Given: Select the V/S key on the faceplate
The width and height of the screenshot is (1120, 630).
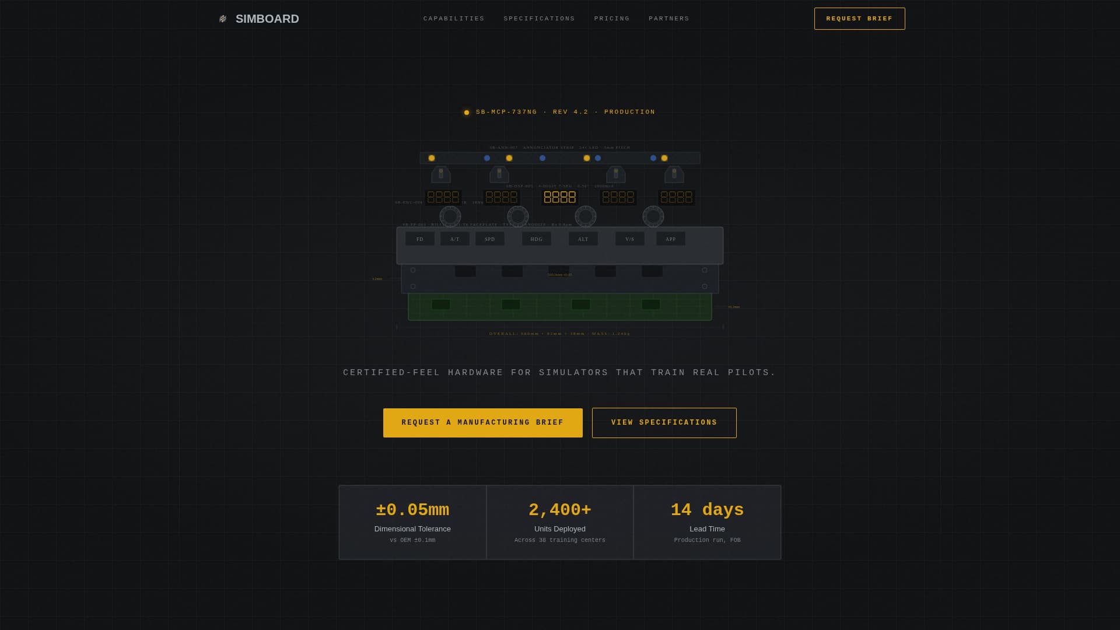Looking at the screenshot, I should 630,239.
